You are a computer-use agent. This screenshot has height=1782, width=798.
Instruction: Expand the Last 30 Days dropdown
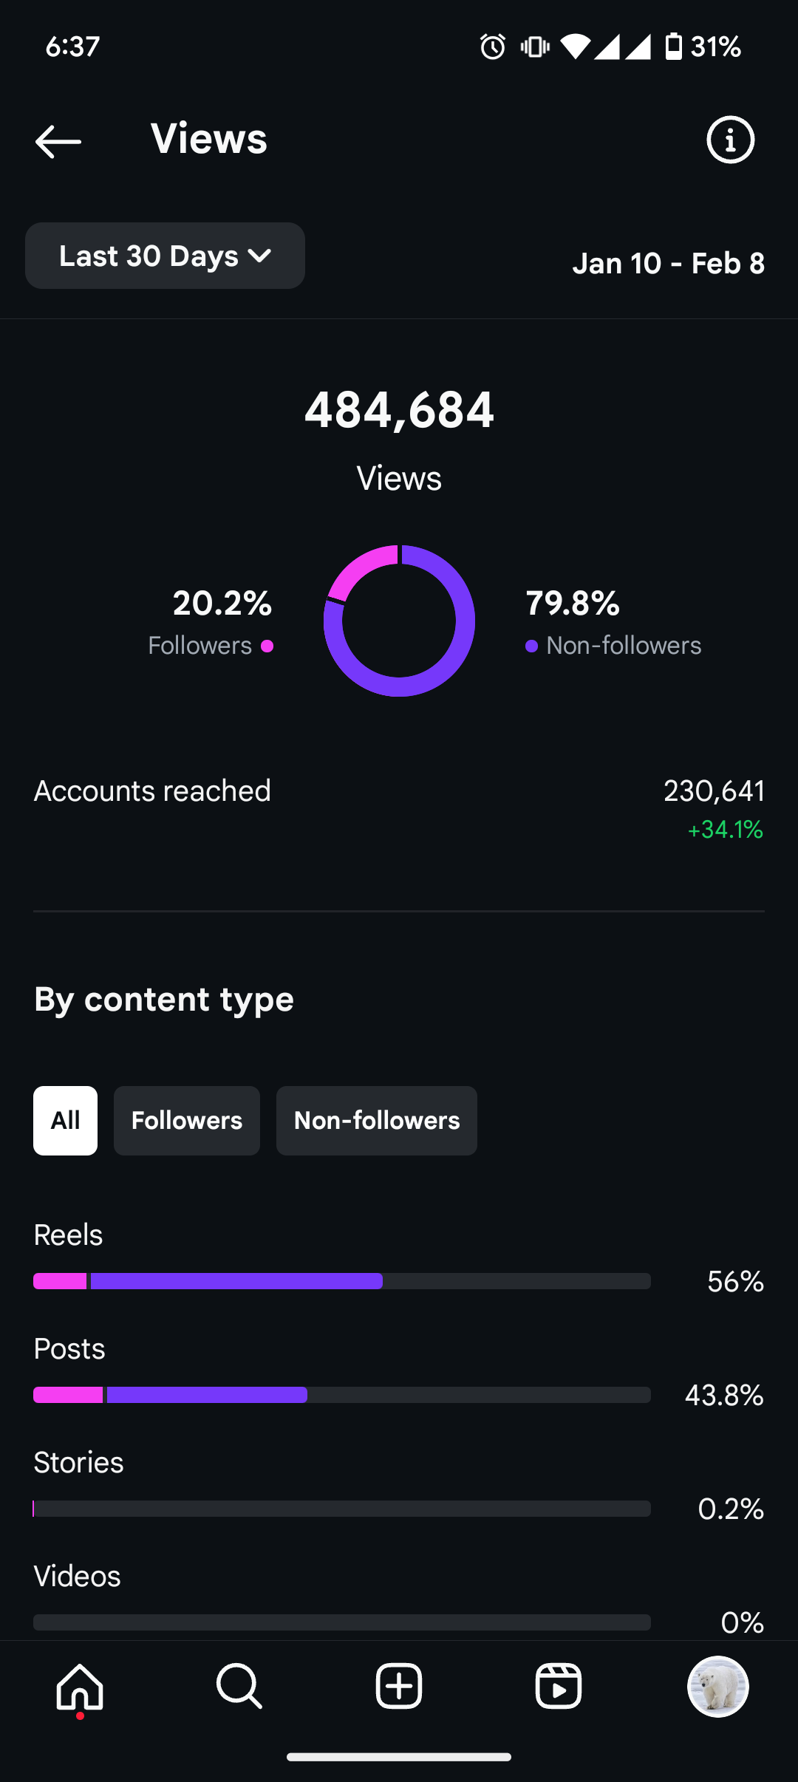click(x=165, y=256)
